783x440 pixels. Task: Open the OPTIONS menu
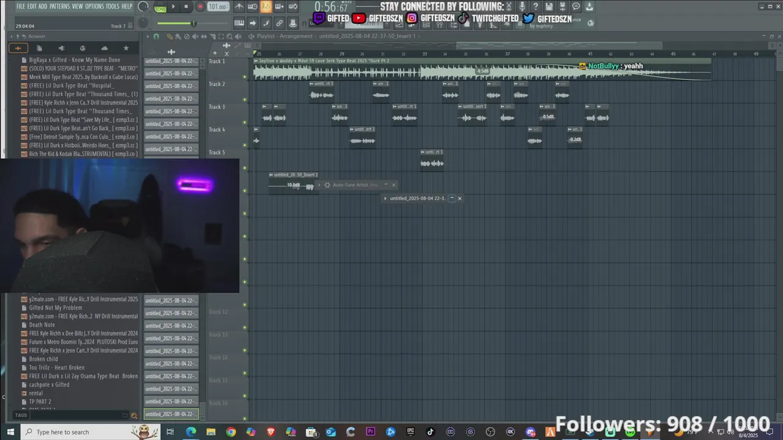[94, 6]
